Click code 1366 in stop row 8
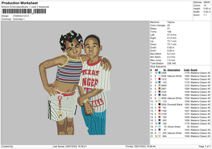This screenshot has height=149, width=212. (x=187, y=95)
